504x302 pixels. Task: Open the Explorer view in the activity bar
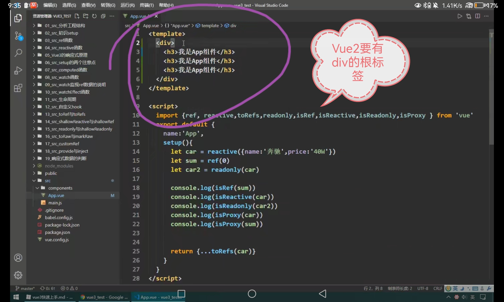(x=18, y=18)
